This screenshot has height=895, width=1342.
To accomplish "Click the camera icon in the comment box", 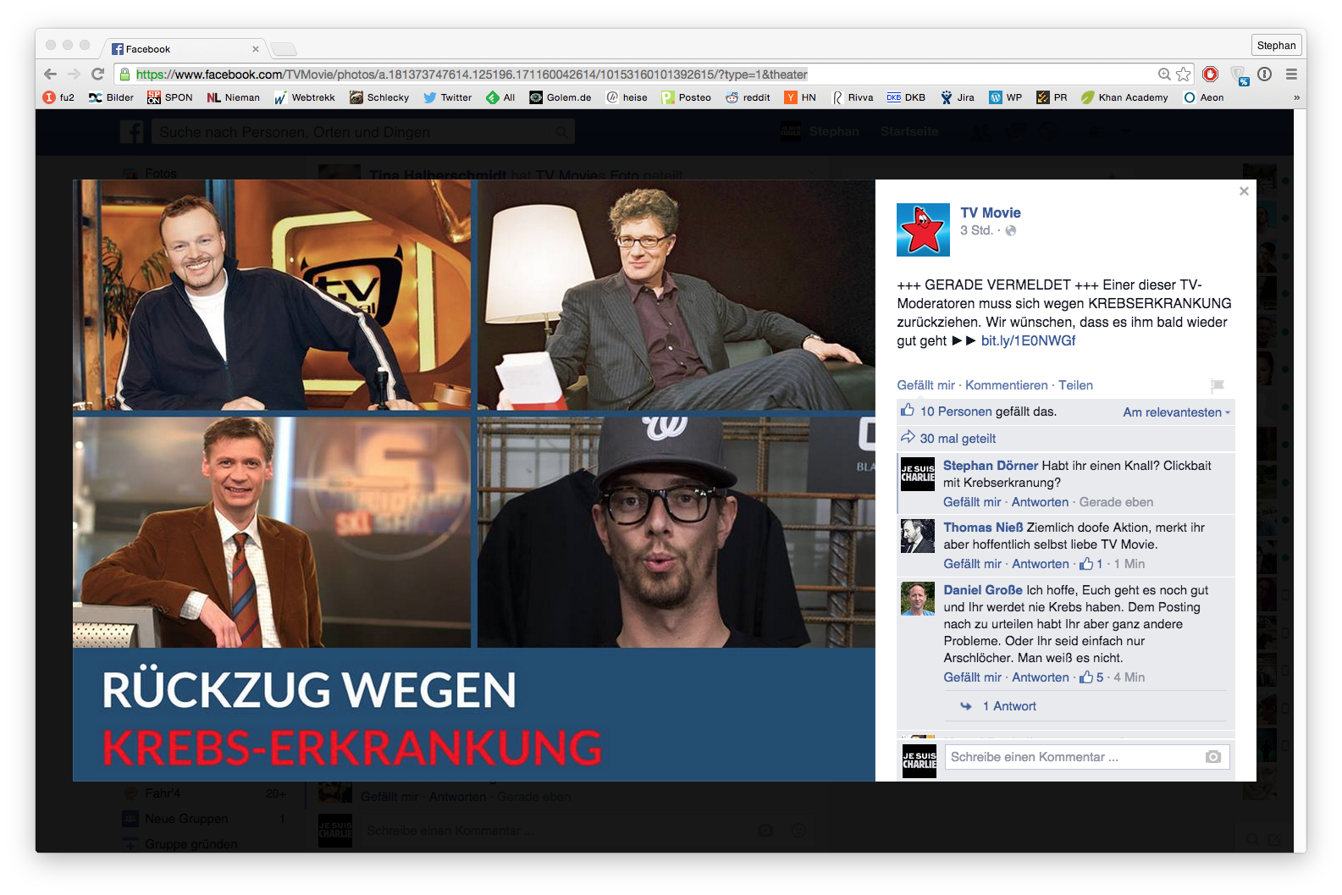I will click(x=1213, y=757).
